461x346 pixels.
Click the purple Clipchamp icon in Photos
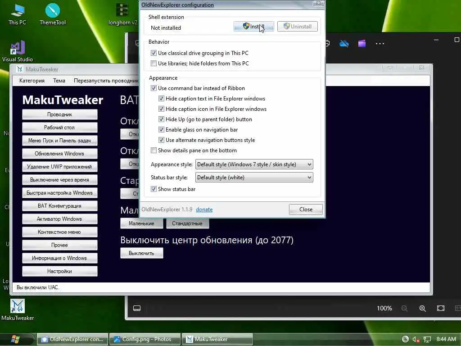[x=362, y=44]
